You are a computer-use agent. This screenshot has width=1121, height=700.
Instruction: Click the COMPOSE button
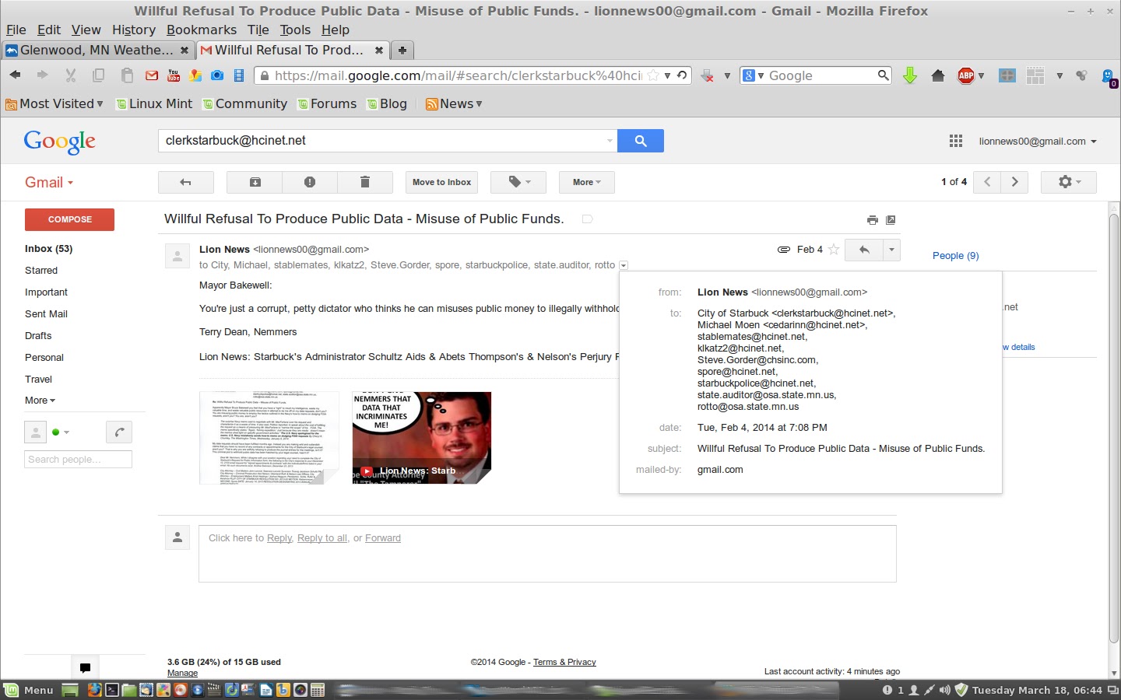coord(69,219)
